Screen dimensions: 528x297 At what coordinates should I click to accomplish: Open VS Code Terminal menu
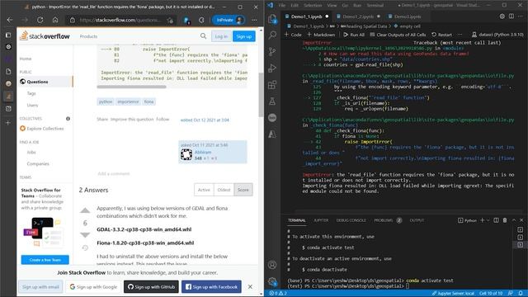(x=375, y=5)
